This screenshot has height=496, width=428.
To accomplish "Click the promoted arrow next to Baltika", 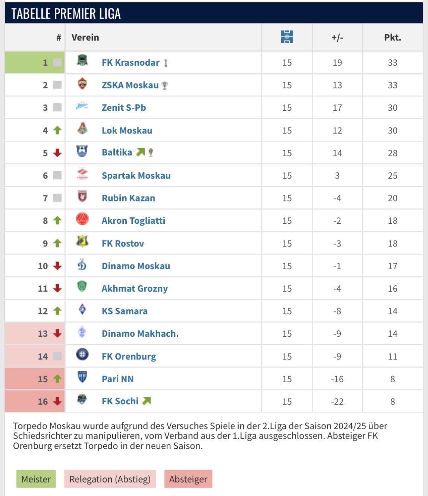I will pyautogui.click(x=140, y=152).
